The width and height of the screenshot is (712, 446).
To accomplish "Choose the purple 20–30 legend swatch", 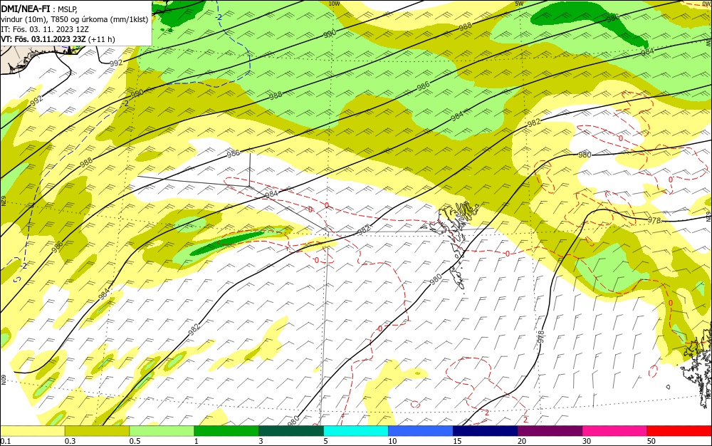I will click(550, 431).
